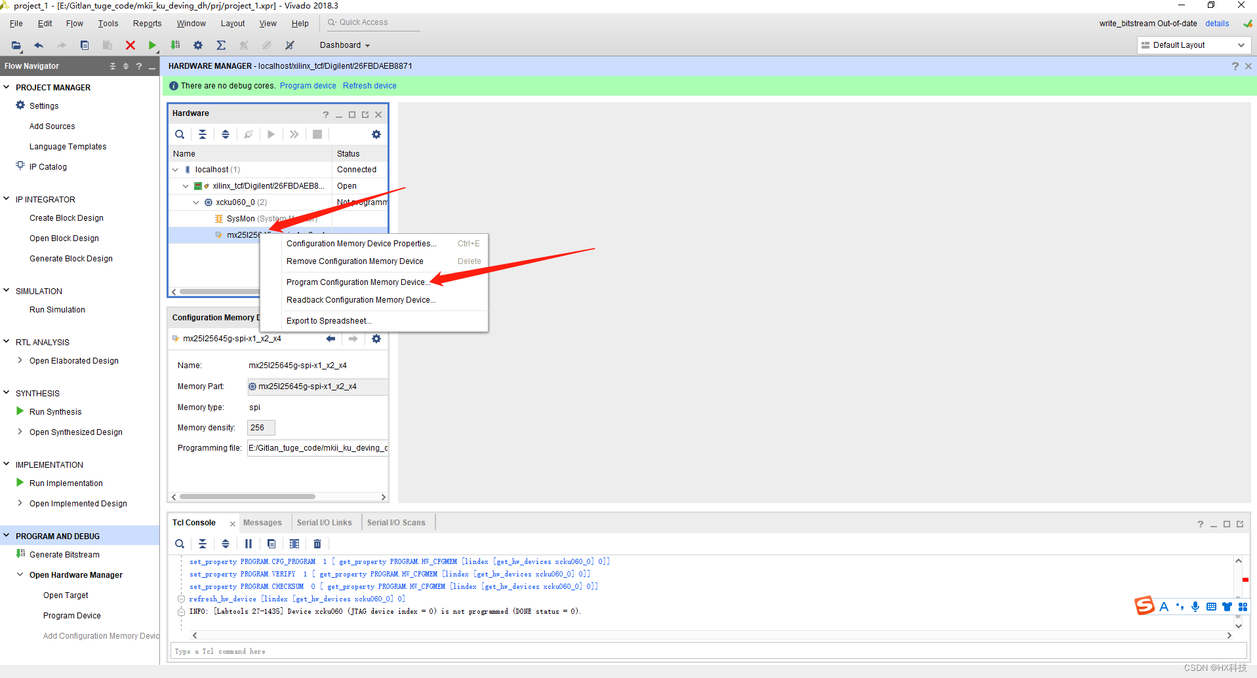Screen dimensions: 1257x678
Task: Click the Programming file path field
Action: [317, 448]
